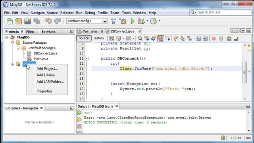The height and width of the screenshot is (143, 254).
Task: Start macro recording with red circle
Action: tap(214, 39)
